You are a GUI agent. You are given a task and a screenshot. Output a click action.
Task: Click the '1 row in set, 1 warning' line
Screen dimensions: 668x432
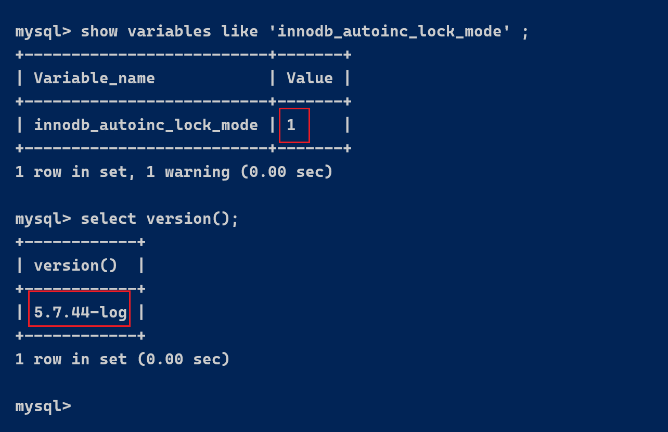pos(174,172)
